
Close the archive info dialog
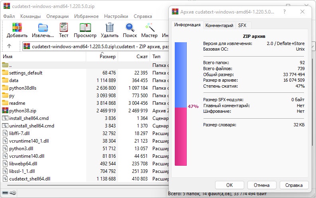[302, 12]
